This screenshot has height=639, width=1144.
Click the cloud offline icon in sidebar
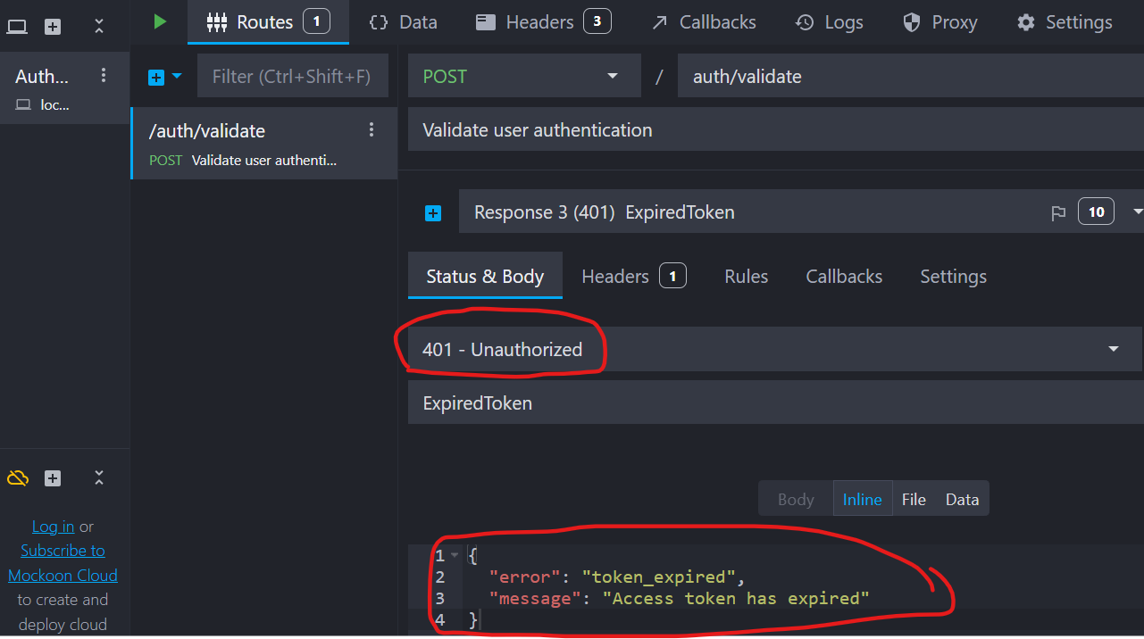(18, 478)
